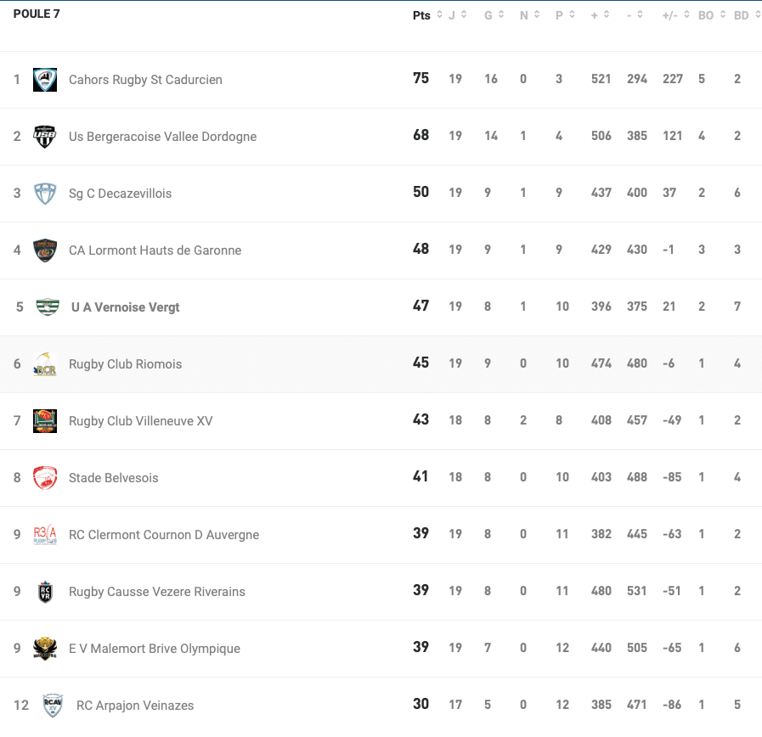
Task: Sort standings by BO bonus column
Action: click(710, 15)
